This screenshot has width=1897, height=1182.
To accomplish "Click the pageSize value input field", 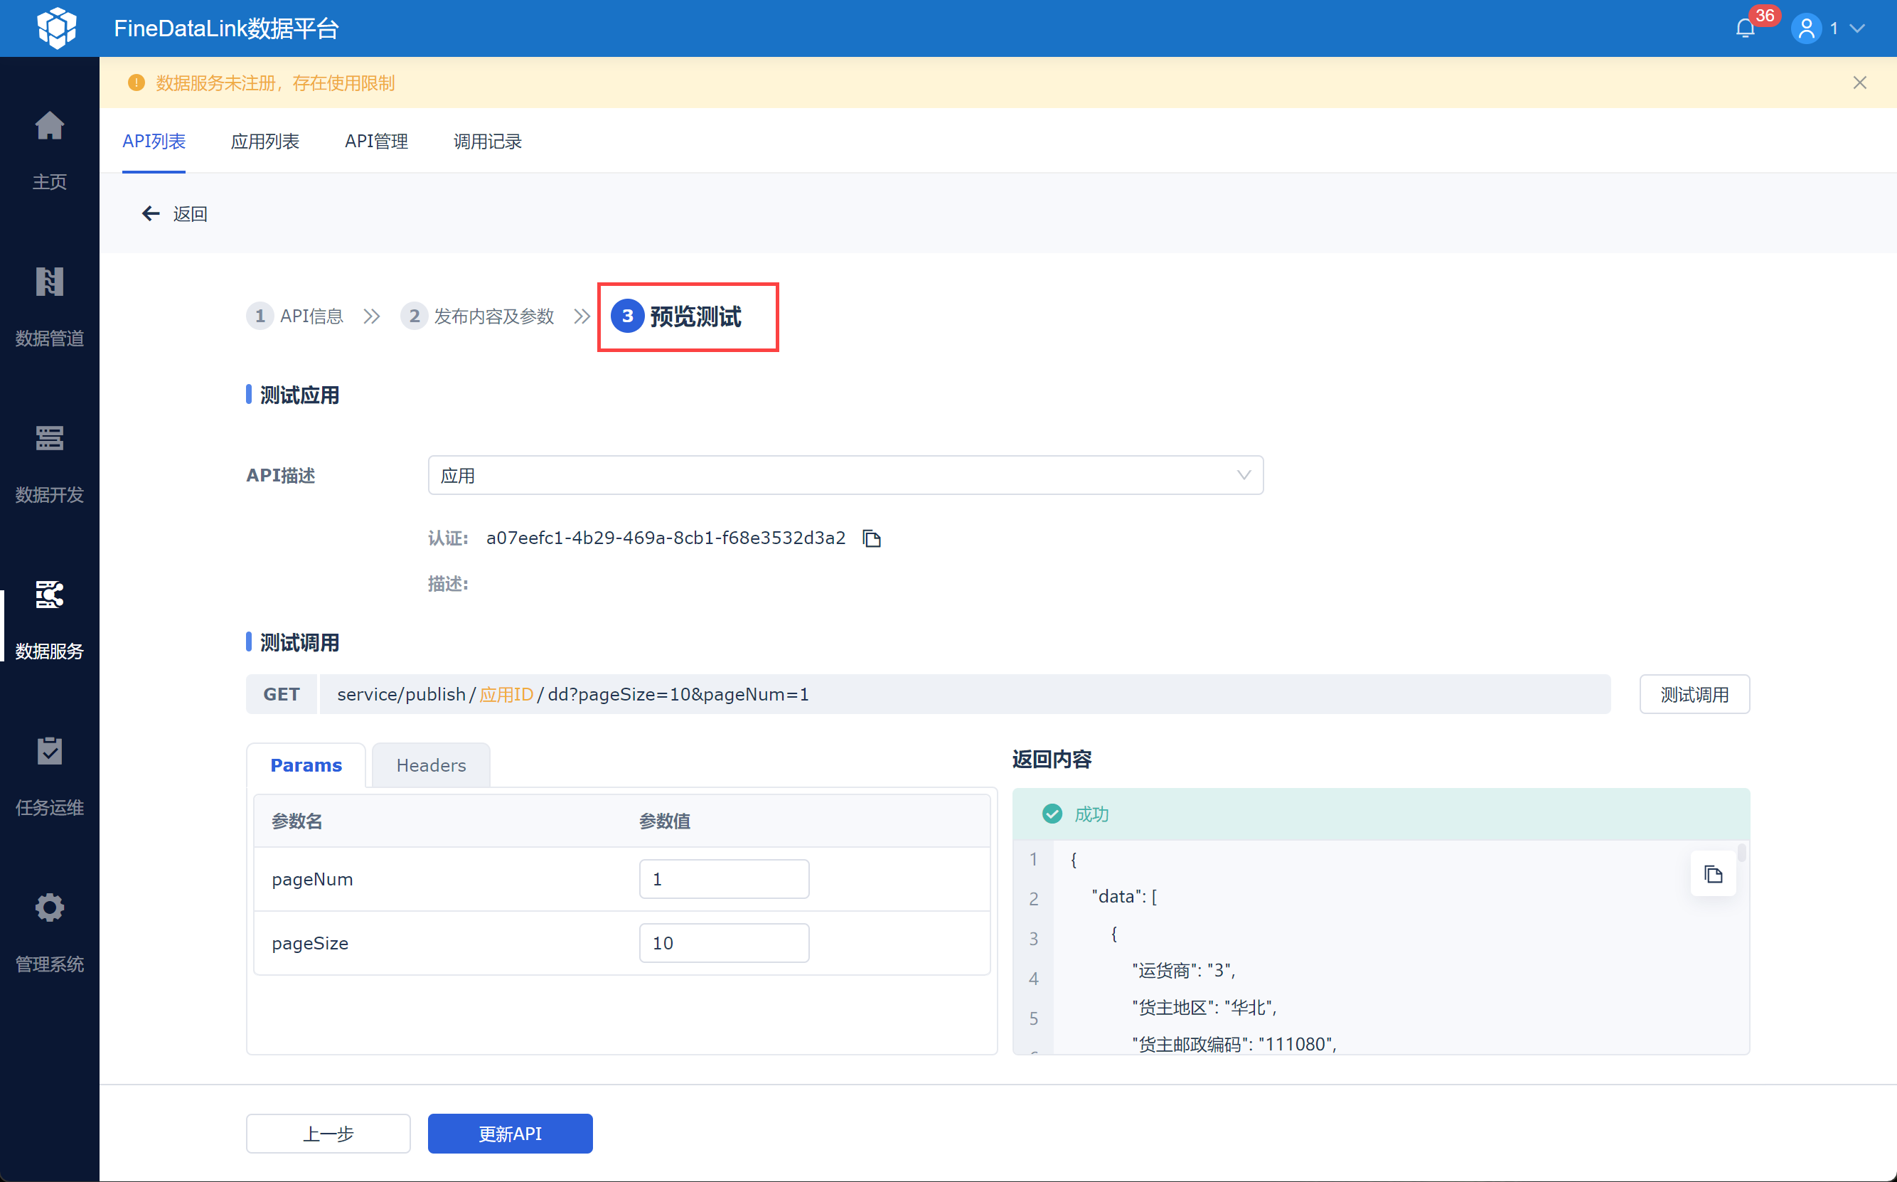I will click(x=724, y=943).
